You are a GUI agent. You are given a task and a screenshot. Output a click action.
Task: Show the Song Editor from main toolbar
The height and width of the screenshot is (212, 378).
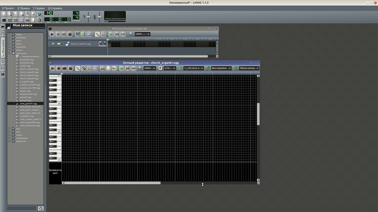tap(4, 20)
